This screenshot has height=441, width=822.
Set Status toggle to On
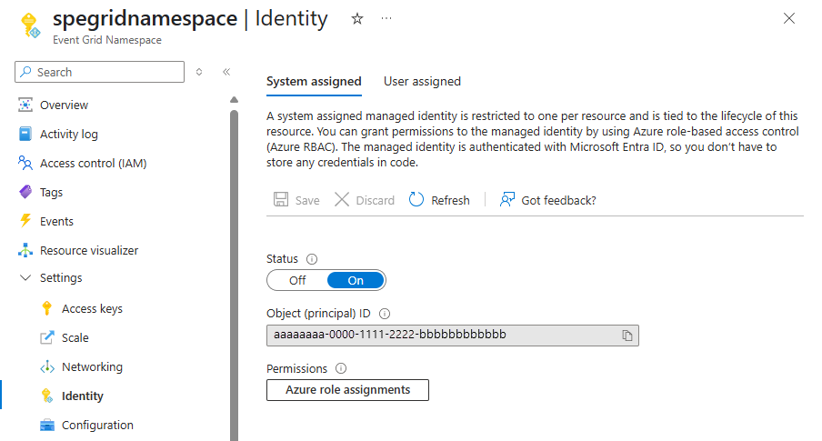pos(356,280)
